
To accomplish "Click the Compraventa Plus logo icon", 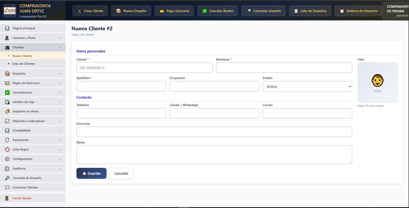I will (x=10, y=10).
